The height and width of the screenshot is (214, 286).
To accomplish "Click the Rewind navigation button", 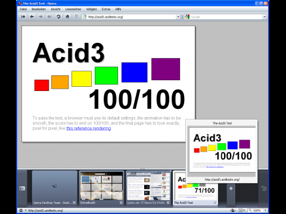I will pyautogui.click(x=23, y=17).
